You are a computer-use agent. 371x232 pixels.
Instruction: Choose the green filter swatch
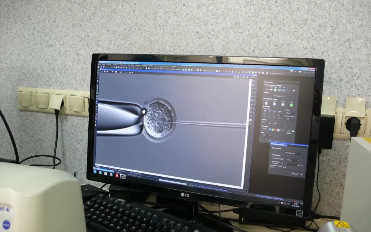coord(273,130)
